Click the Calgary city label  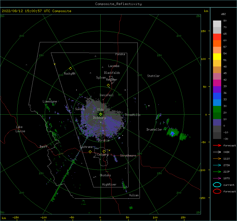coord(103,155)
